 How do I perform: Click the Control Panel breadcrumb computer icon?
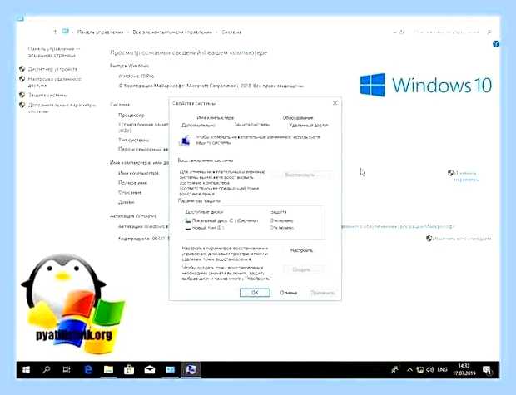[x=66, y=32]
